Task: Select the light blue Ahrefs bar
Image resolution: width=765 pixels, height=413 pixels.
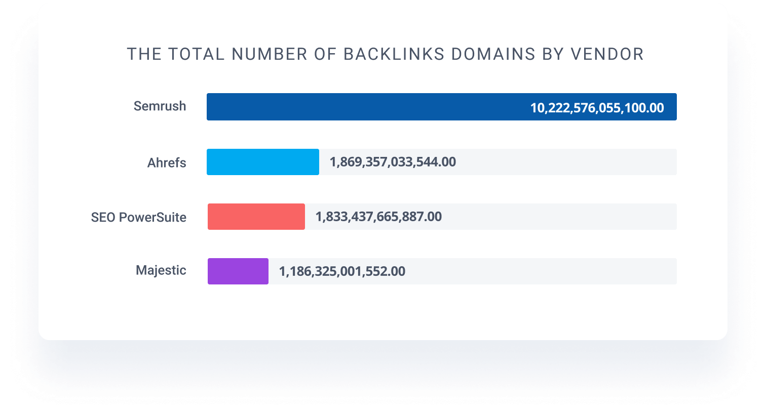Action: point(262,162)
